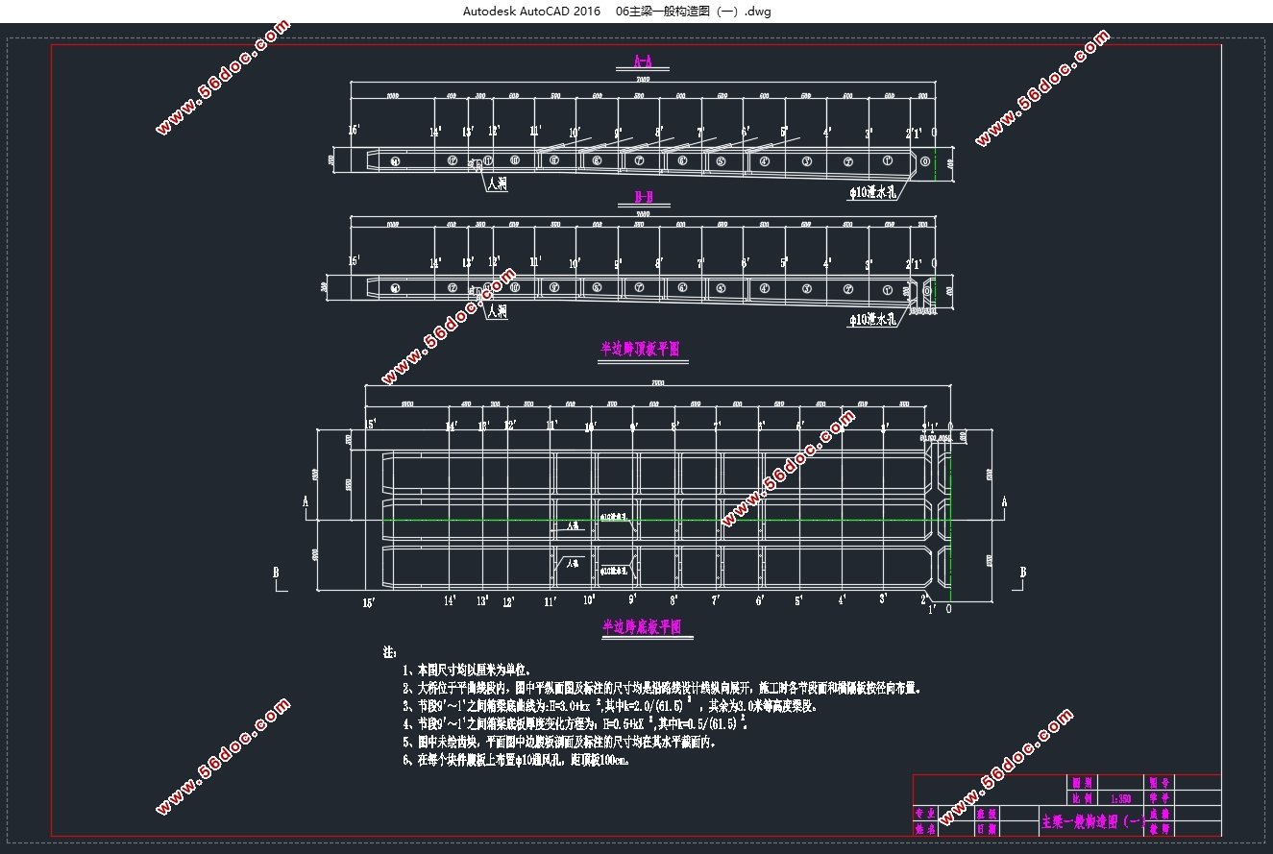1273x854 pixels.
Task: Click the 成绩 cell in title block
Action: (1159, 813)
